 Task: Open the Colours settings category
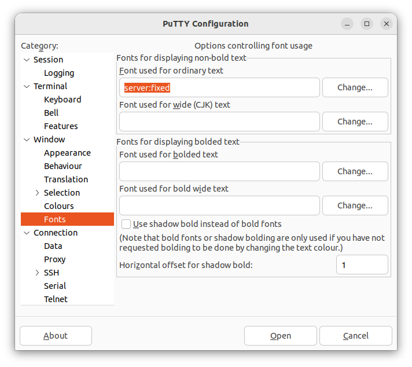pos(59,206)
